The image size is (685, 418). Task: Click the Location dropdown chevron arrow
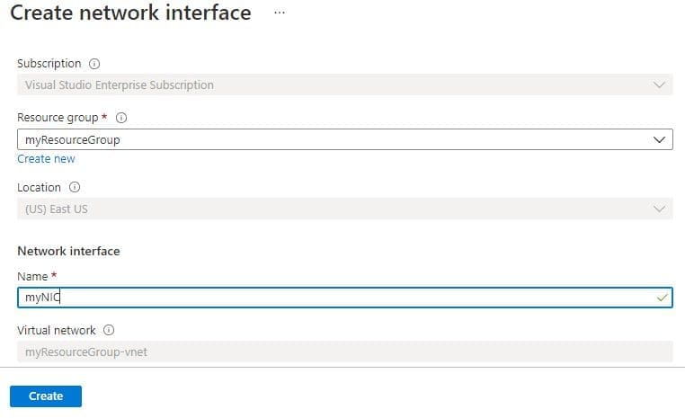661,209
